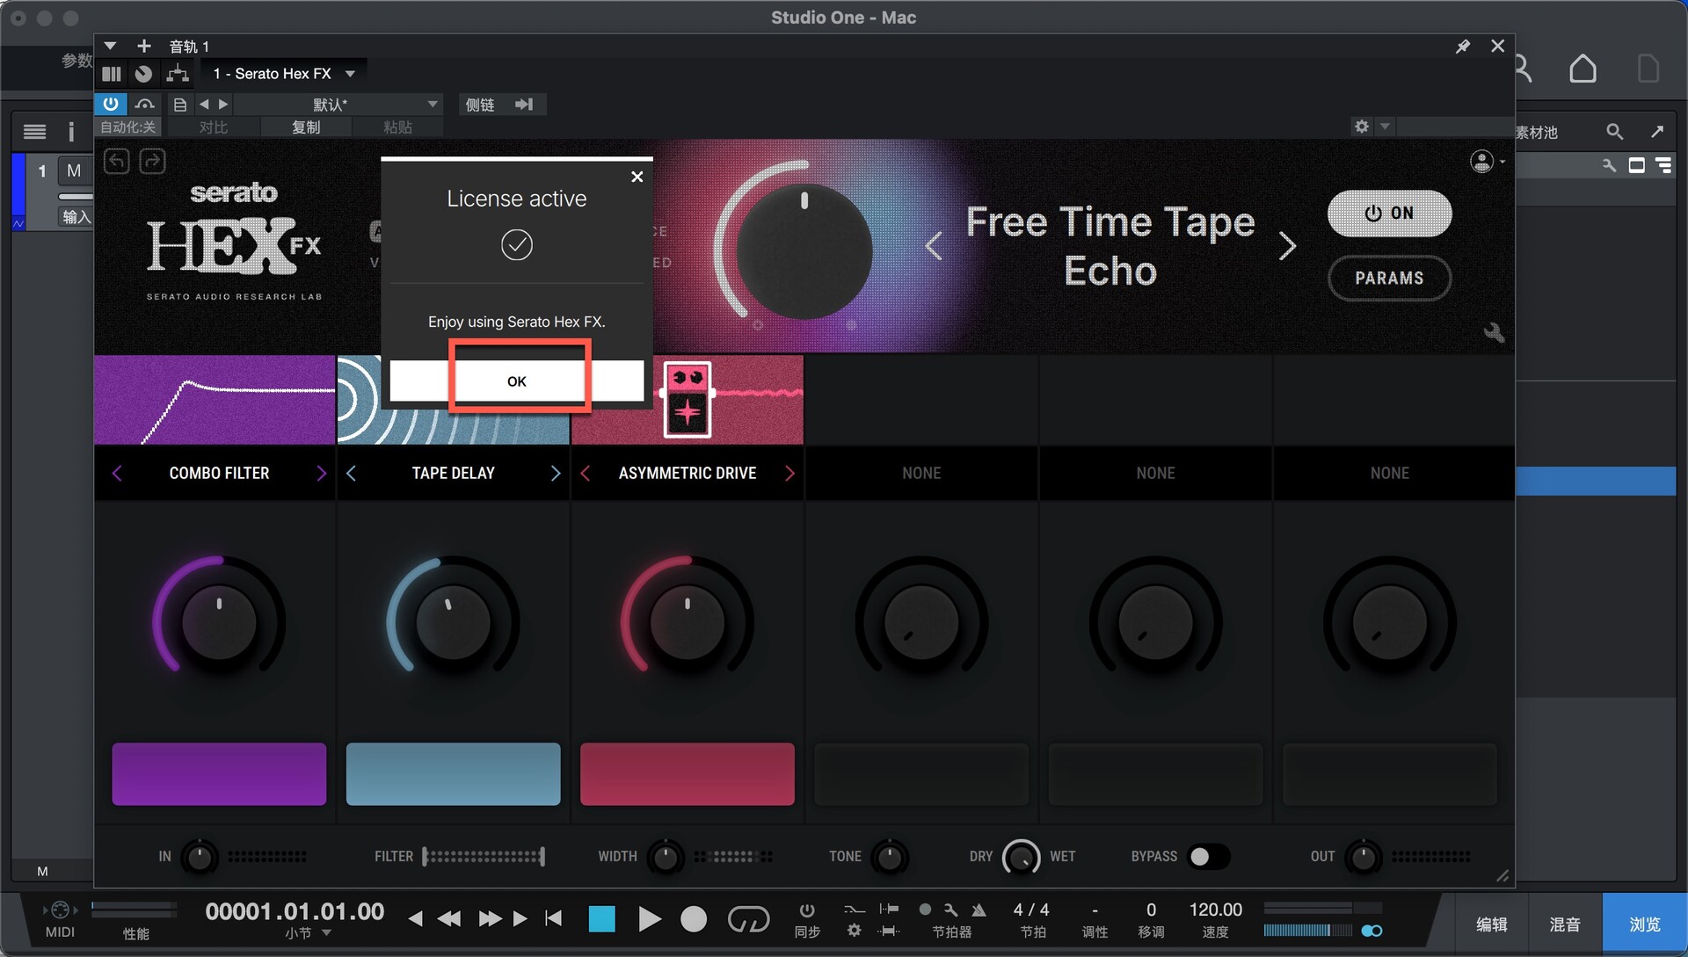The image size is (1688, 957).
Task: Click the Record button in transport
Action: 694,919
